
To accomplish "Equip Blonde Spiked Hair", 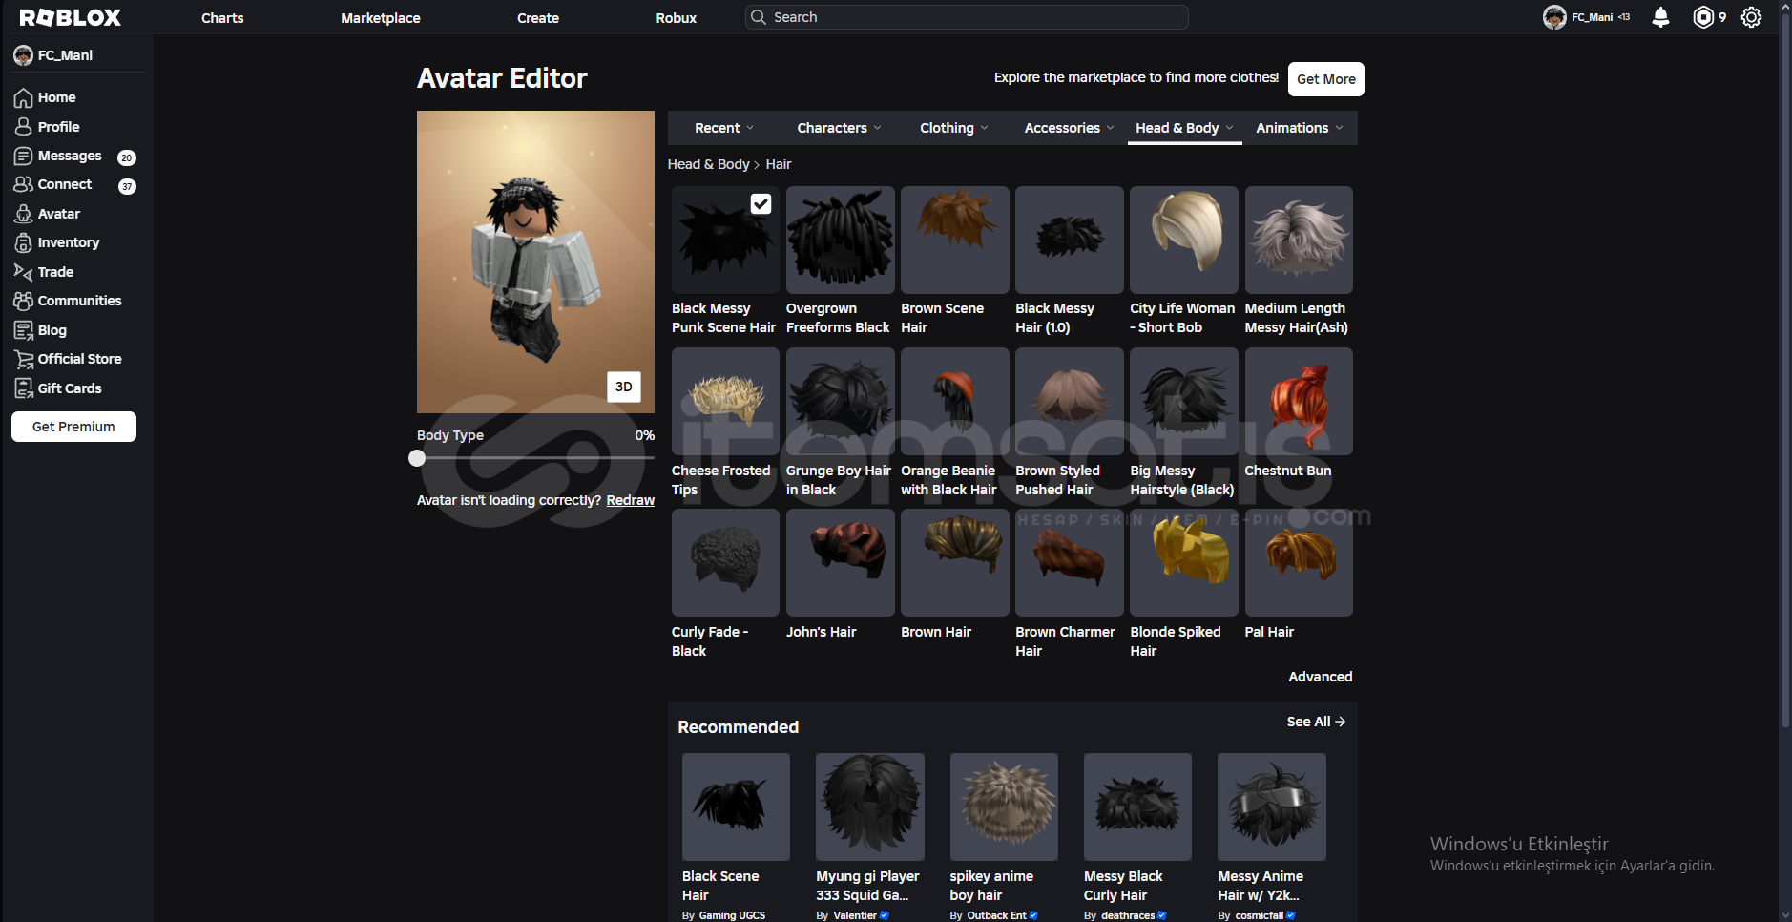I will point(1184,562).
